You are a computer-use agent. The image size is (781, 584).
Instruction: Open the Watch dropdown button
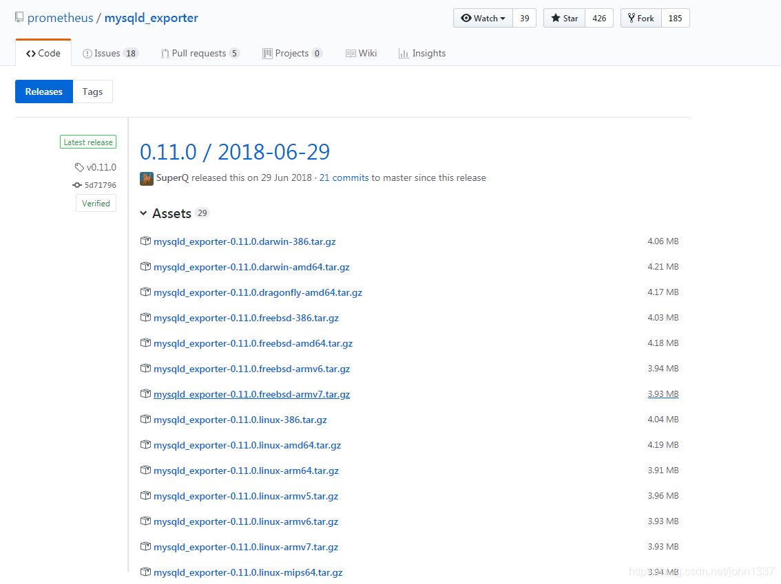point(483,18)
